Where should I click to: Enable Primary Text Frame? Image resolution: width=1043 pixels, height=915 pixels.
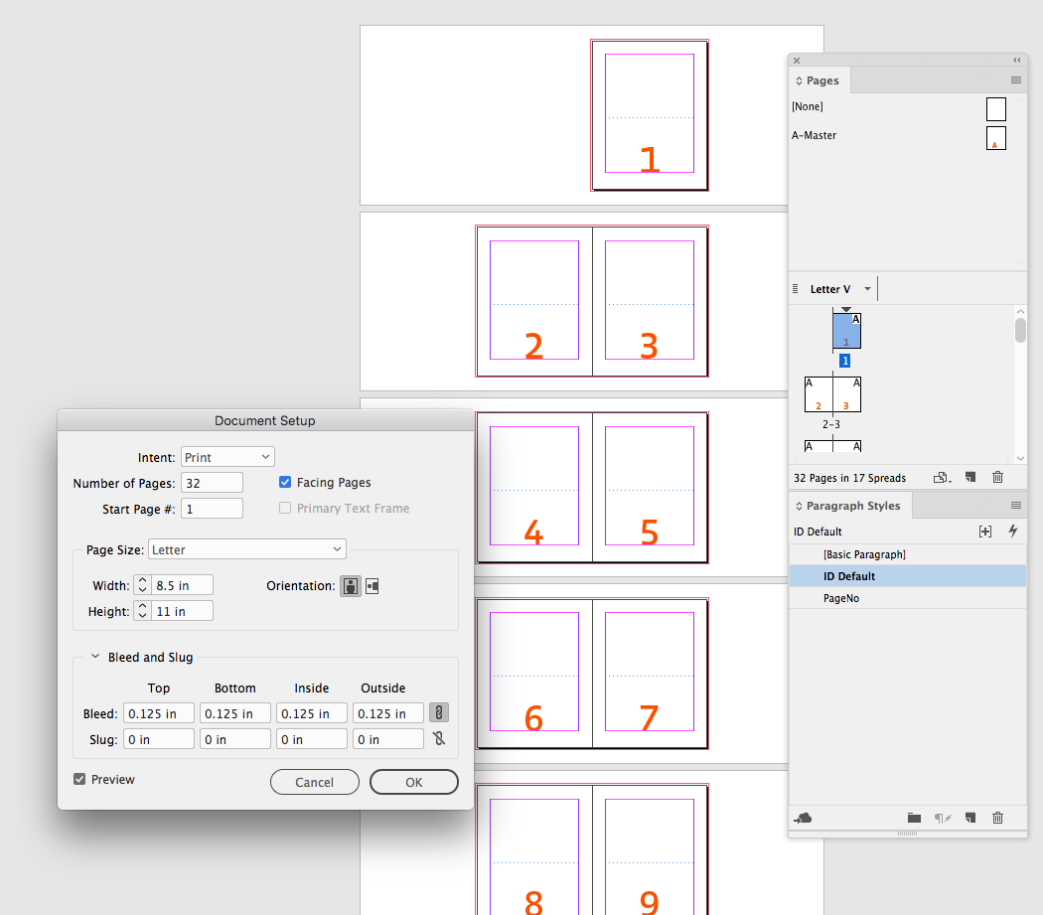click(x=285, y=508)
